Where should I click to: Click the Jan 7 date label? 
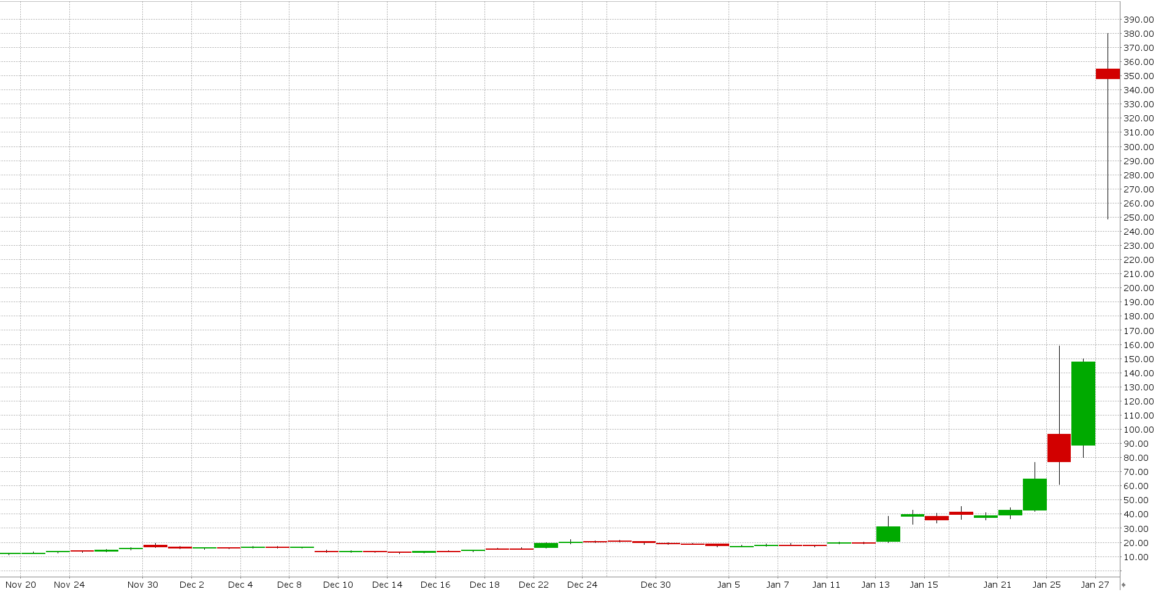tap(778, 585)
